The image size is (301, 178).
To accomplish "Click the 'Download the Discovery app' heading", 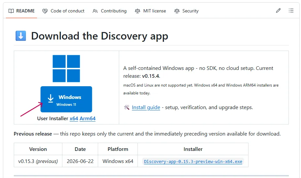I will pos(100,36).
